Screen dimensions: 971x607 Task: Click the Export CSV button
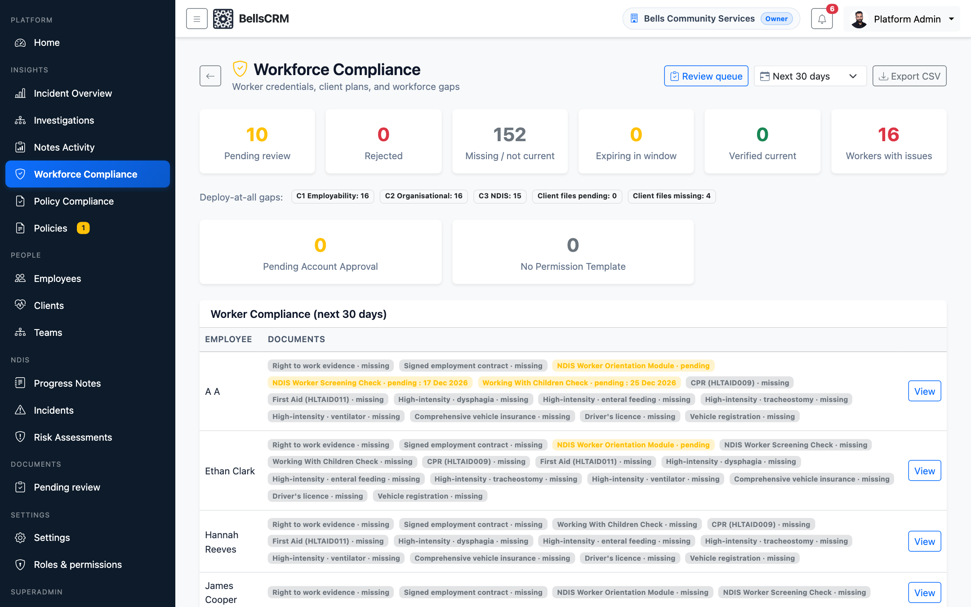coord(909,76)
